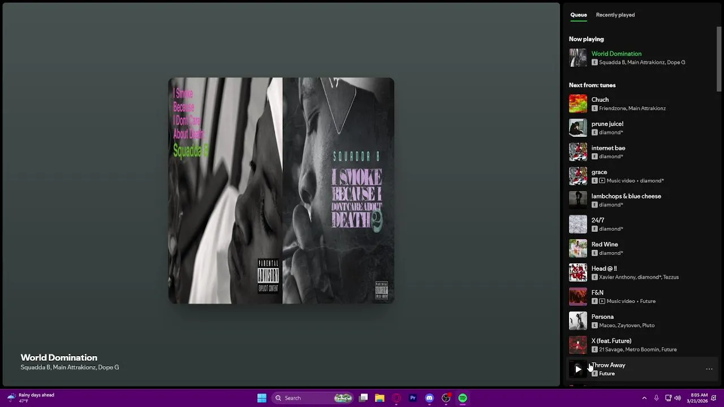Open the volume tray icon
This screenshot has width=724, height=407.
(x=678, y=398)
